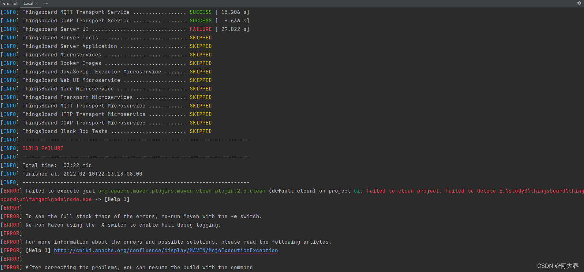
Task: Click SUCCESS status of MQTT Transport Service
Action: 200,12
